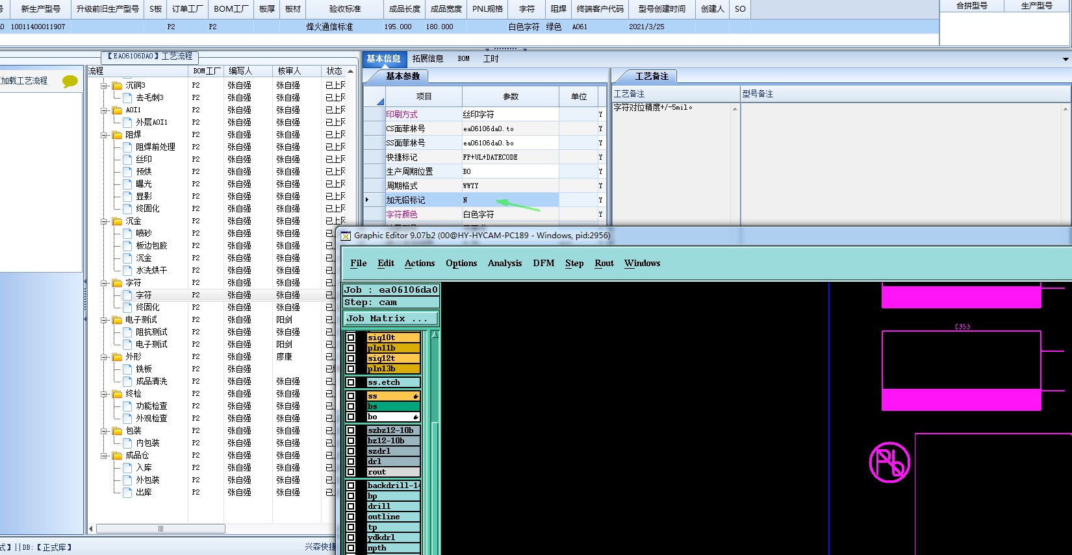Click the yellow chat bubble icon beside 加载工艺流程

[x=70, y=81]
